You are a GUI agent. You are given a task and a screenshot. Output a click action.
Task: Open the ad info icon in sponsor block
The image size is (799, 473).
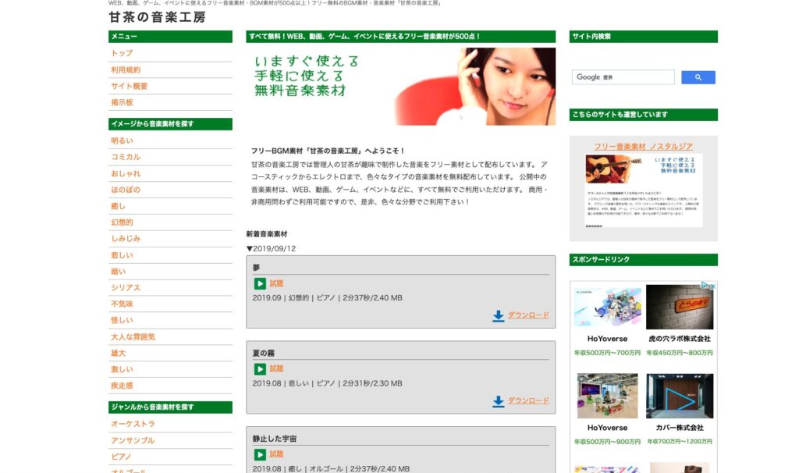(705, 286)
